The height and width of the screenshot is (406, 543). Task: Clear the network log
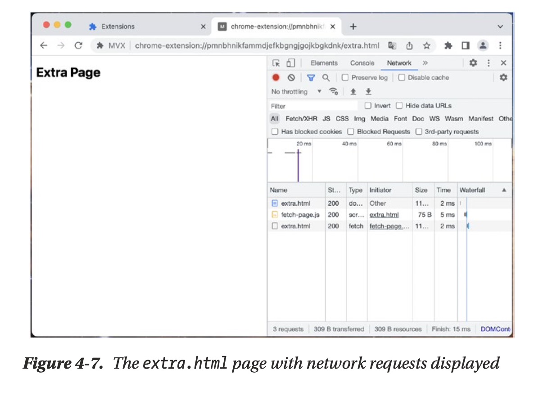pyautogui.click(x=291, y=77)
